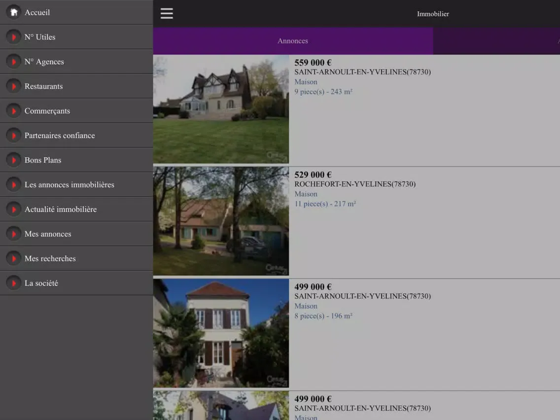Click the home icon beside Accueil
560x420 pixels.
(14, 12)
